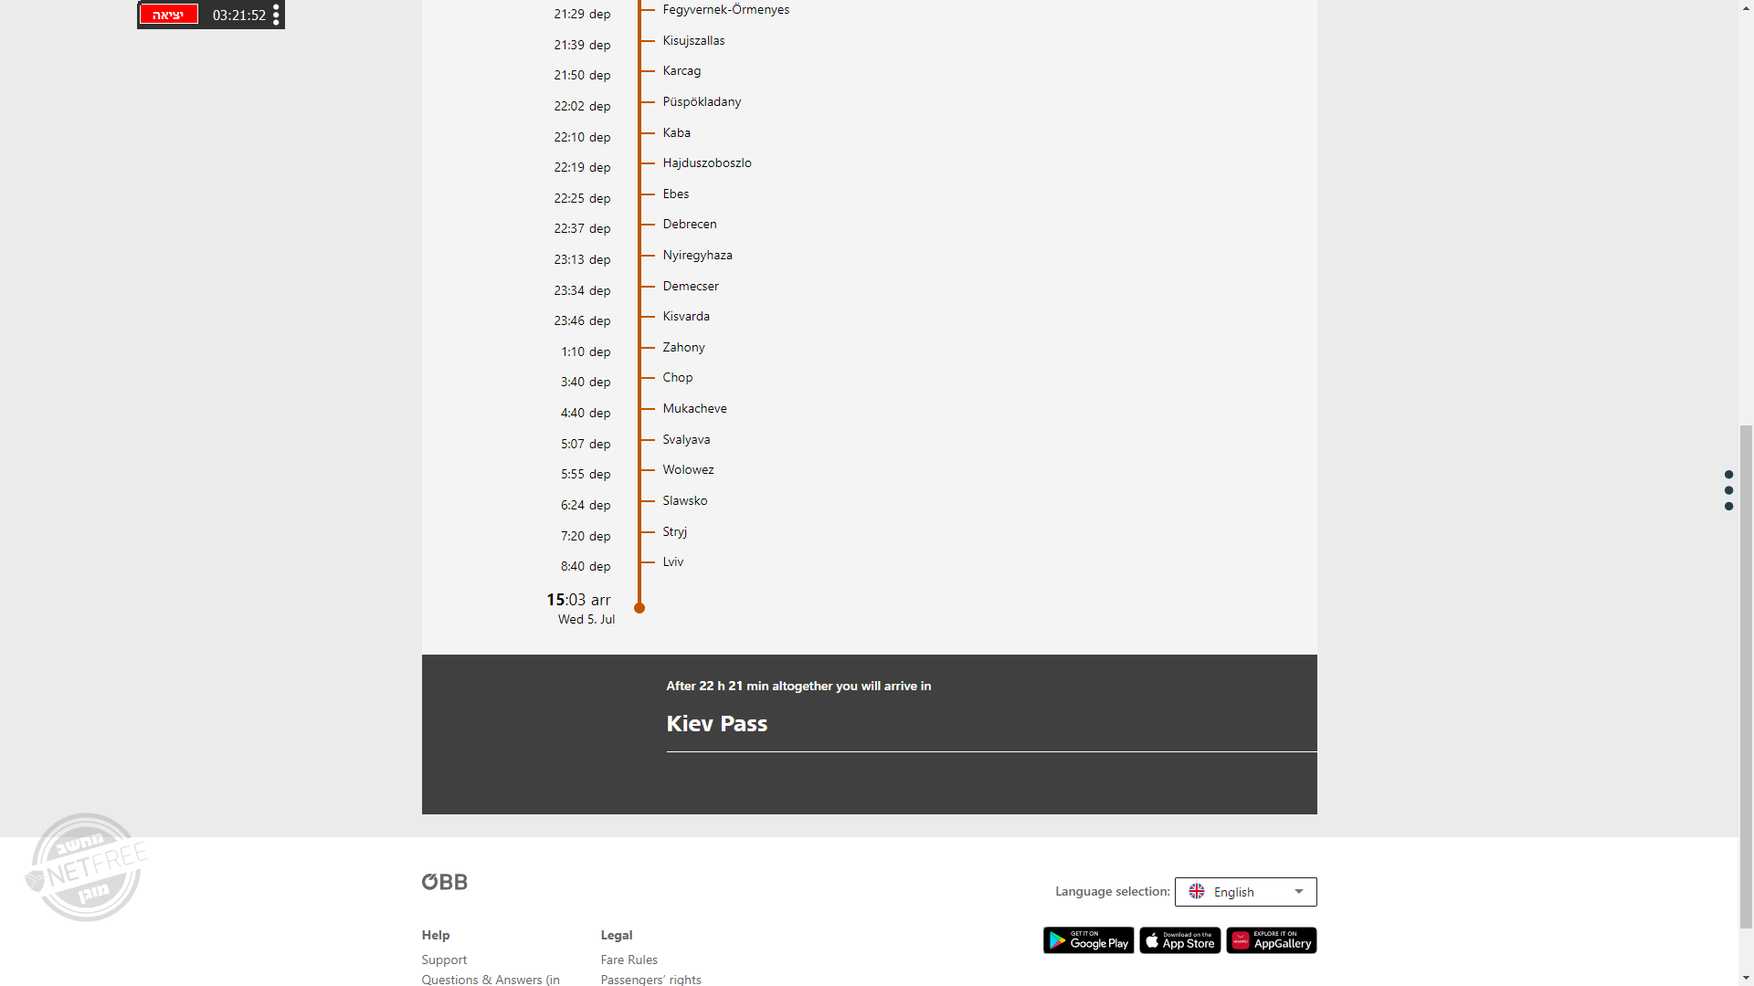This screenshot has height=986, width=1754.
Task: Click the NetFree watermark badge
Action: click(87, 867)
